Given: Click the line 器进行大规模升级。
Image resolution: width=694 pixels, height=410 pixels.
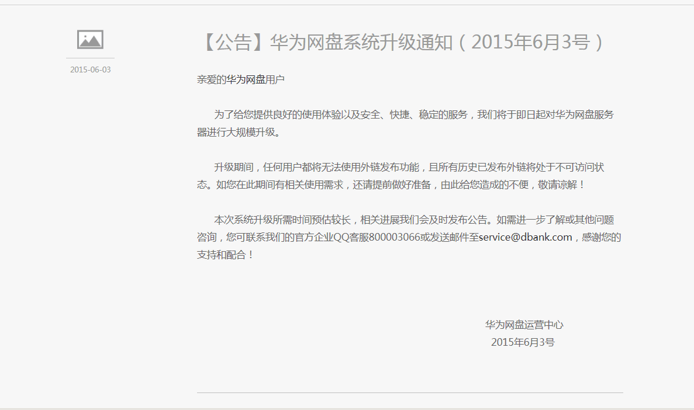Looking at the screenshot, I should 240,132.
